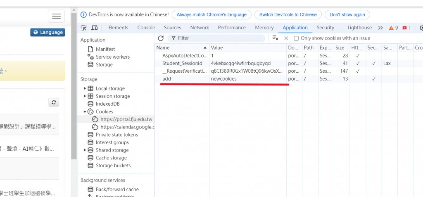Collapse the Cookies tree node
This screenshot has height=197, width=423.
point(85,112)
